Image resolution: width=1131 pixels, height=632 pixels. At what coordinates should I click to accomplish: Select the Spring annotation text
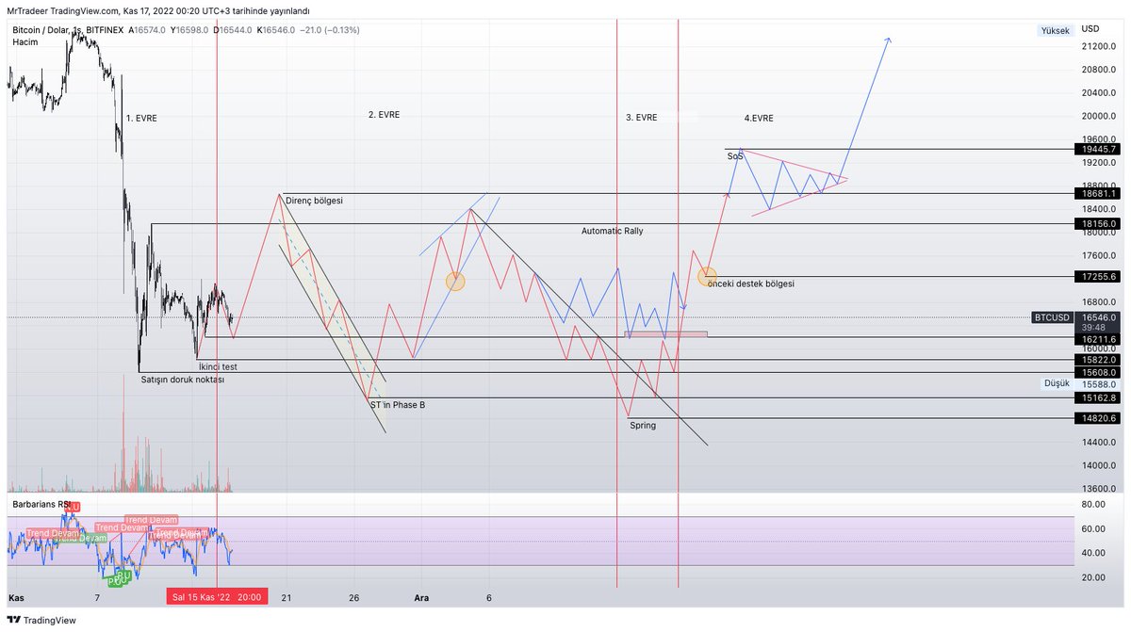643,425
